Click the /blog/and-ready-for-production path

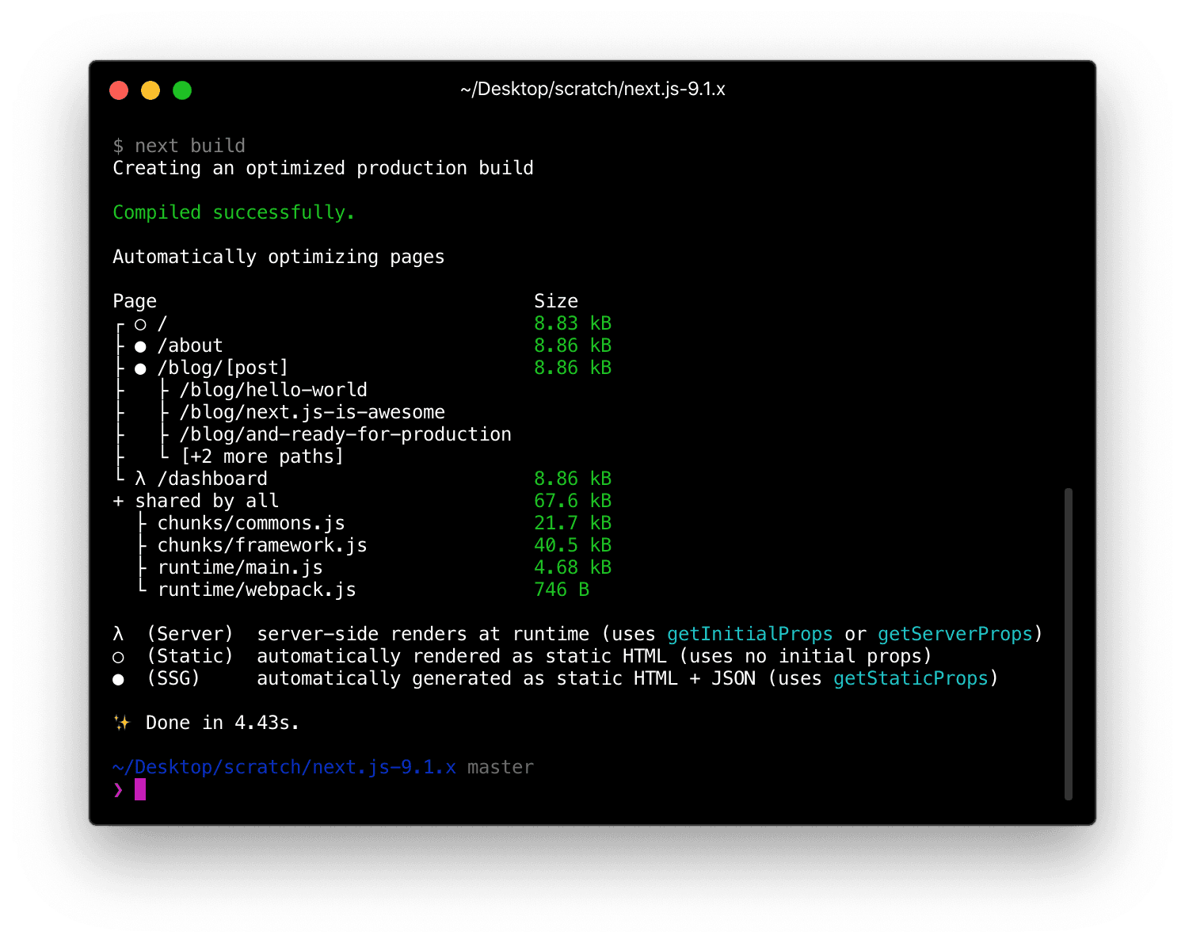point(345,434)
